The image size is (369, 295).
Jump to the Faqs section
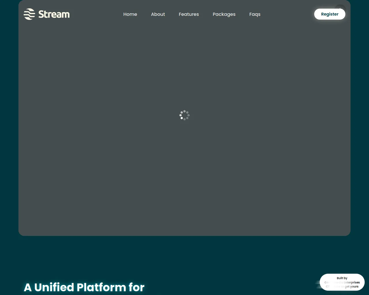(x=255, y=14)
